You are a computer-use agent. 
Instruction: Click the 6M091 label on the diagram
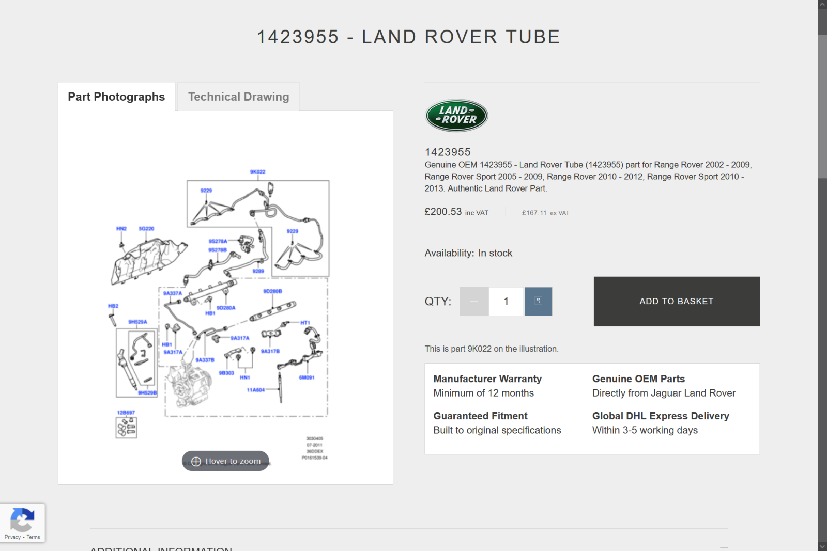[307, 377]
